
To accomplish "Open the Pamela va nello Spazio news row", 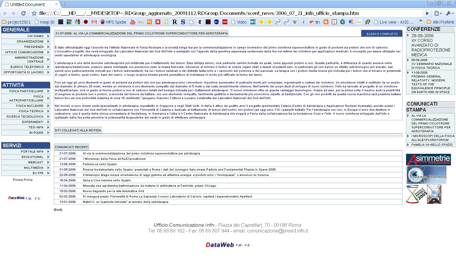I will [x=228, y=164].
